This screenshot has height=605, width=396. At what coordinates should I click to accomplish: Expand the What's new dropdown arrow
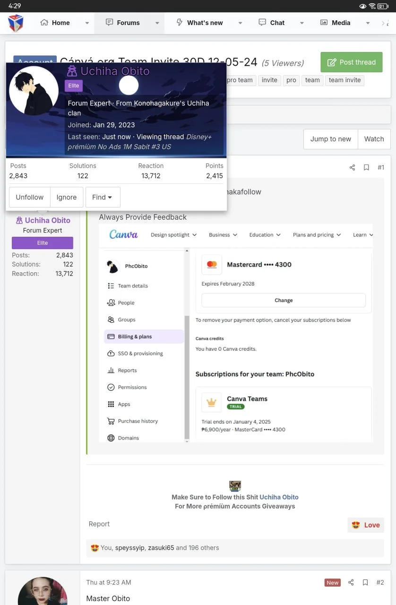[240, 23]
